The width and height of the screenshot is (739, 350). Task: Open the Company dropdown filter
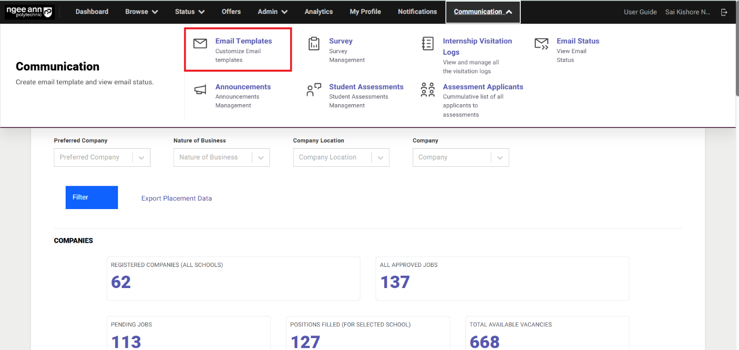(500, 158)
